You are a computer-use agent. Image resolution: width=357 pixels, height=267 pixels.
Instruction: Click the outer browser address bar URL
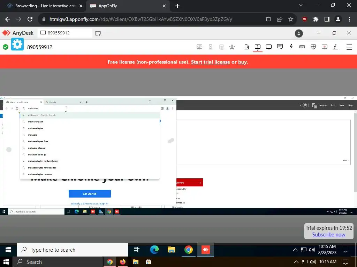click(141, 19)
